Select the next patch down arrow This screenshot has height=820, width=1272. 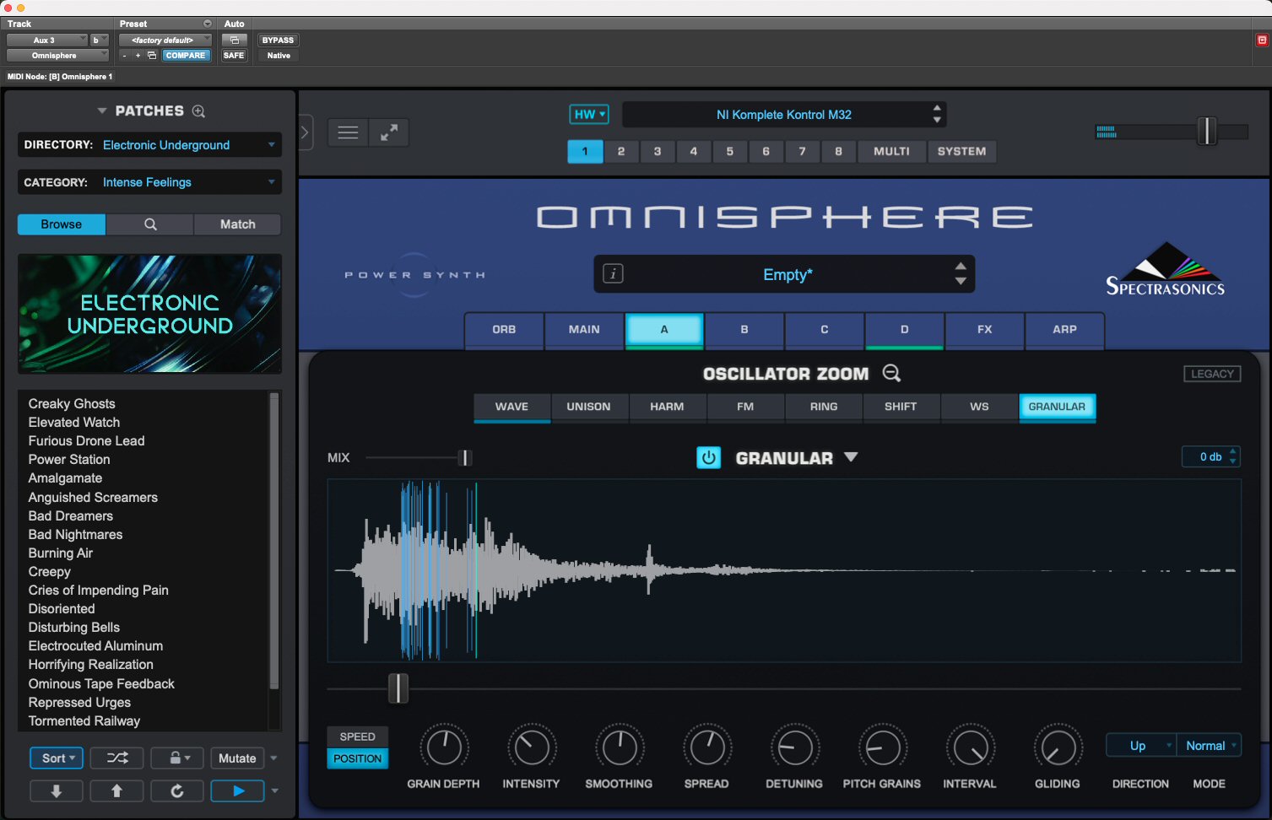[x=57, y=790]
